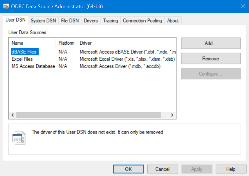Open Help for the dialog
Image resolution: width=249 pixels, height=176 pixels.
tap(231, 169)
